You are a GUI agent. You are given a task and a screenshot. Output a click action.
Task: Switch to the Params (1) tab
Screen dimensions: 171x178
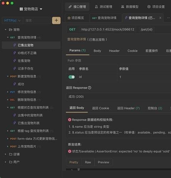tap(77, 51)
